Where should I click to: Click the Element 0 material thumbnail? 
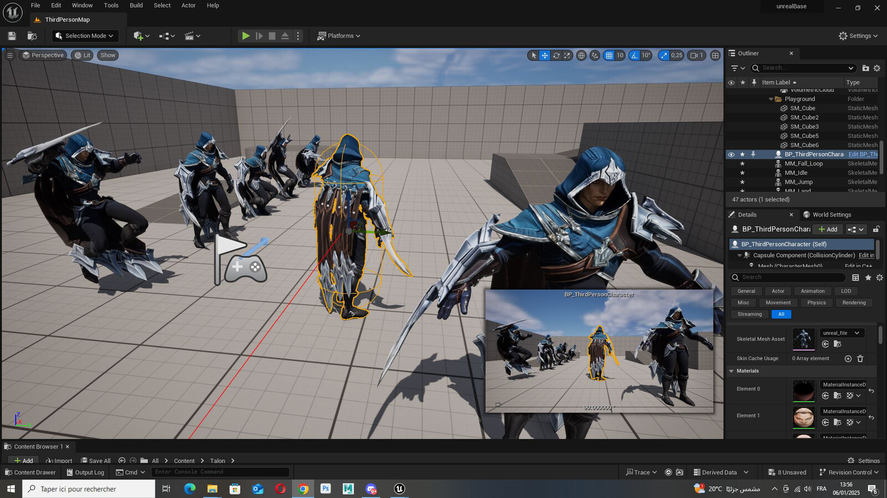[804, 391]
